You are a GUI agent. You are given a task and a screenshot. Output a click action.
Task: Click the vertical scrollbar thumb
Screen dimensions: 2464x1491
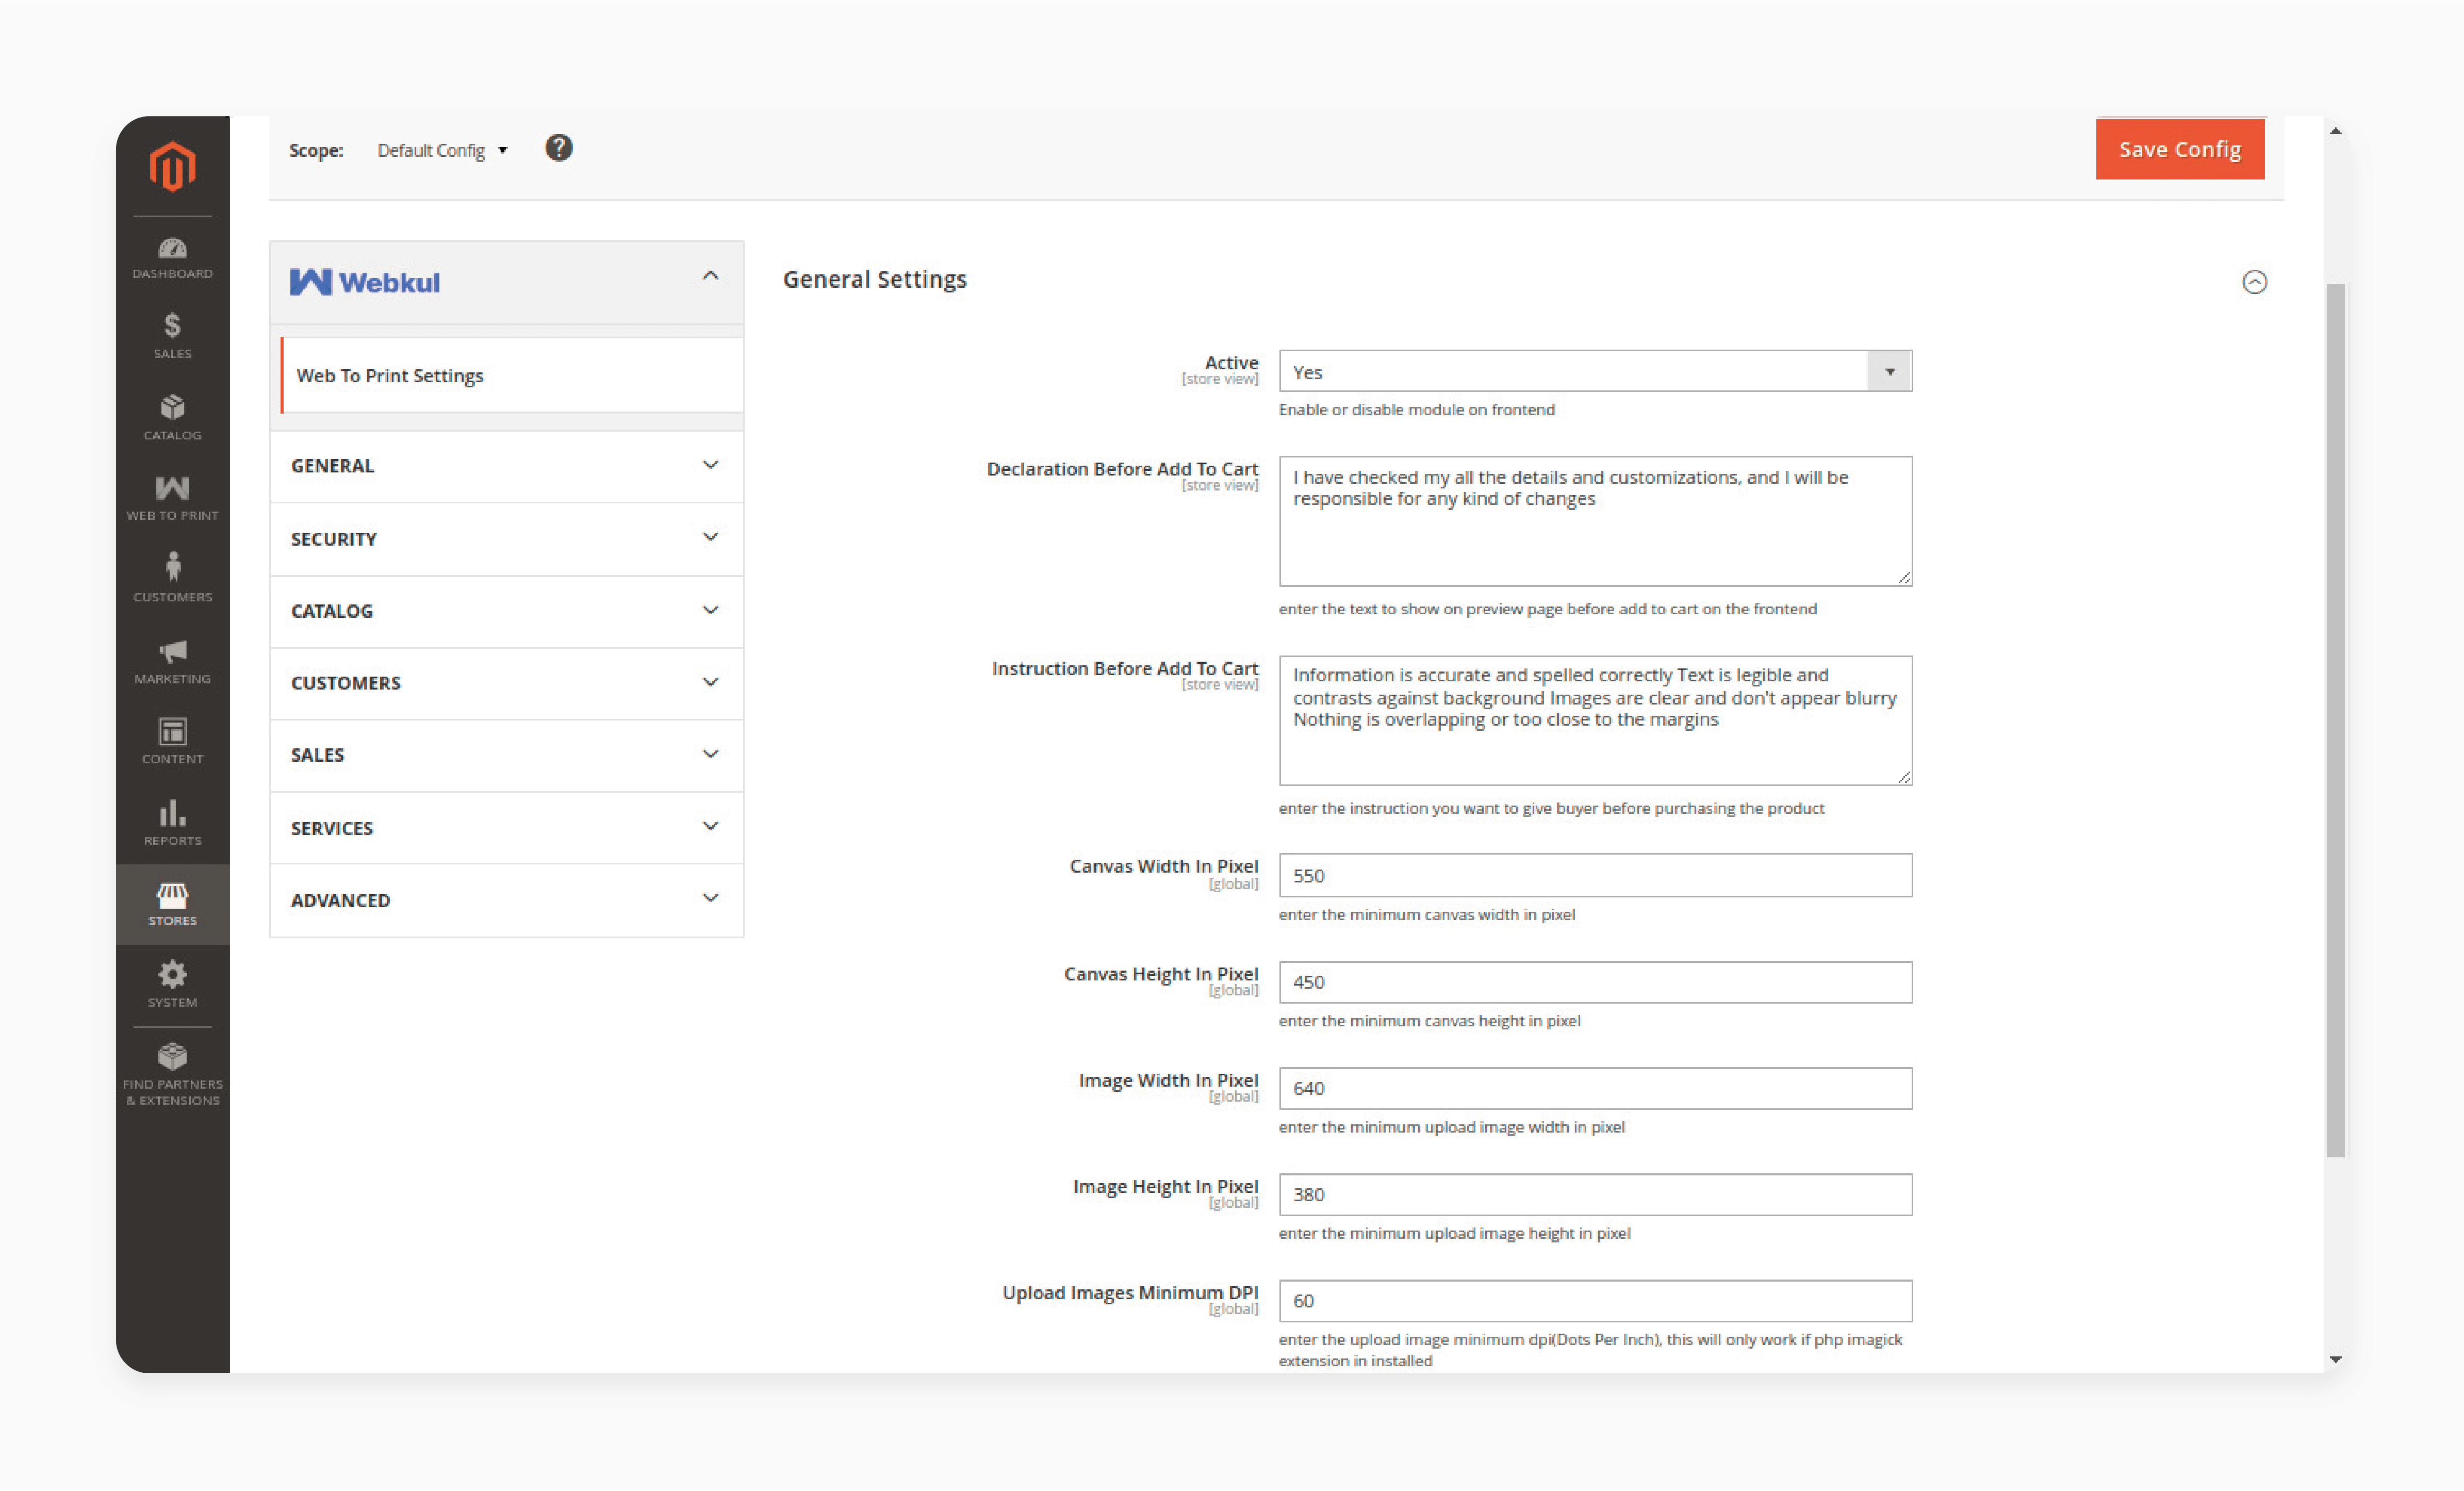pyautogui.click(x=2335, y=720)
